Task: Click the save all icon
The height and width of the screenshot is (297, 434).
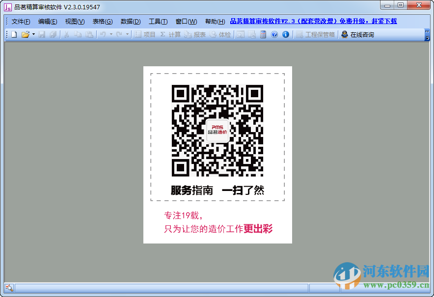Action: coord(53,34)
